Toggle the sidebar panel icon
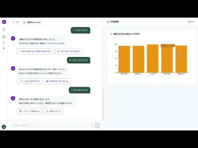The image size is (198, 148). point(4,30)
